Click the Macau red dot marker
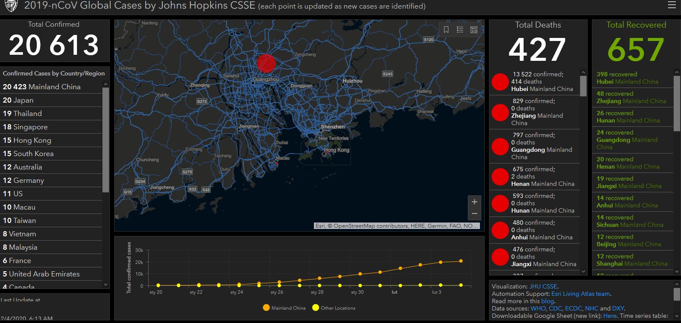This screenshot has width=681, height=323. click(276, 163)
